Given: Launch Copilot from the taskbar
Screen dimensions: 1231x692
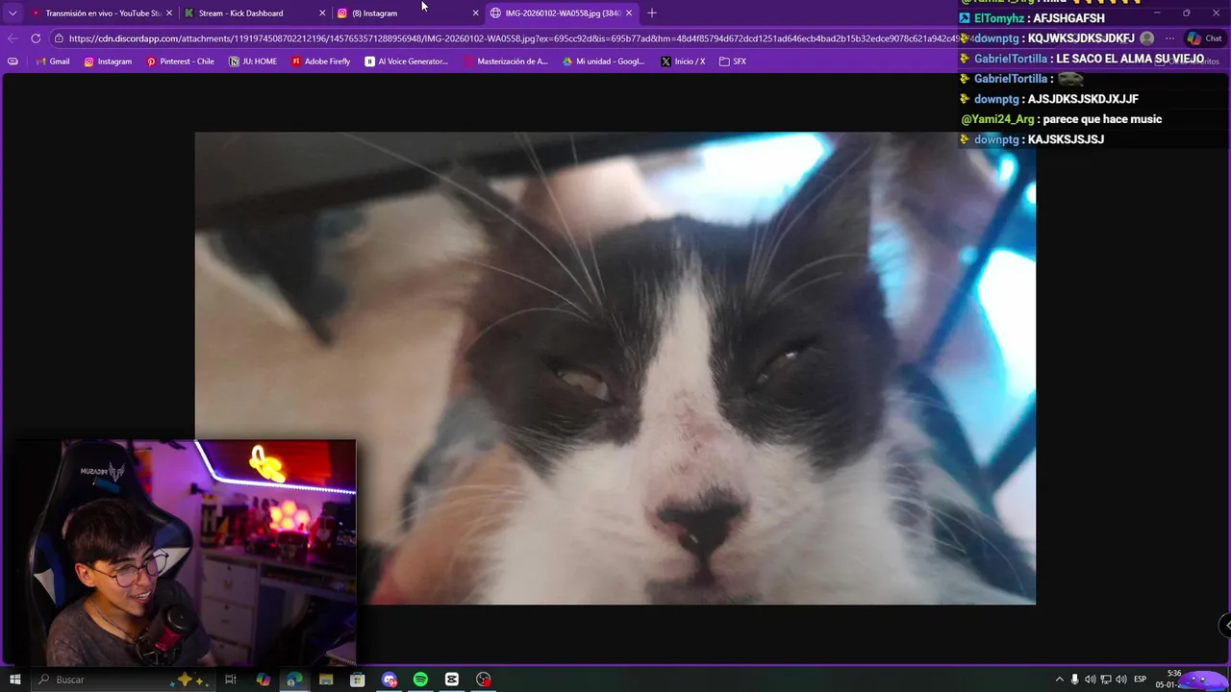Looking at the screenshot, I should tap(263, 680).
